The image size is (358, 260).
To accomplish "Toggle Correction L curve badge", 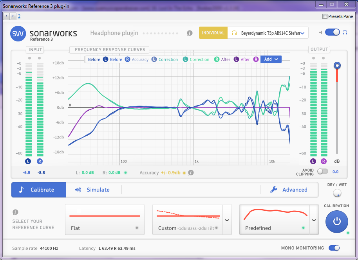I will [185, 59].
